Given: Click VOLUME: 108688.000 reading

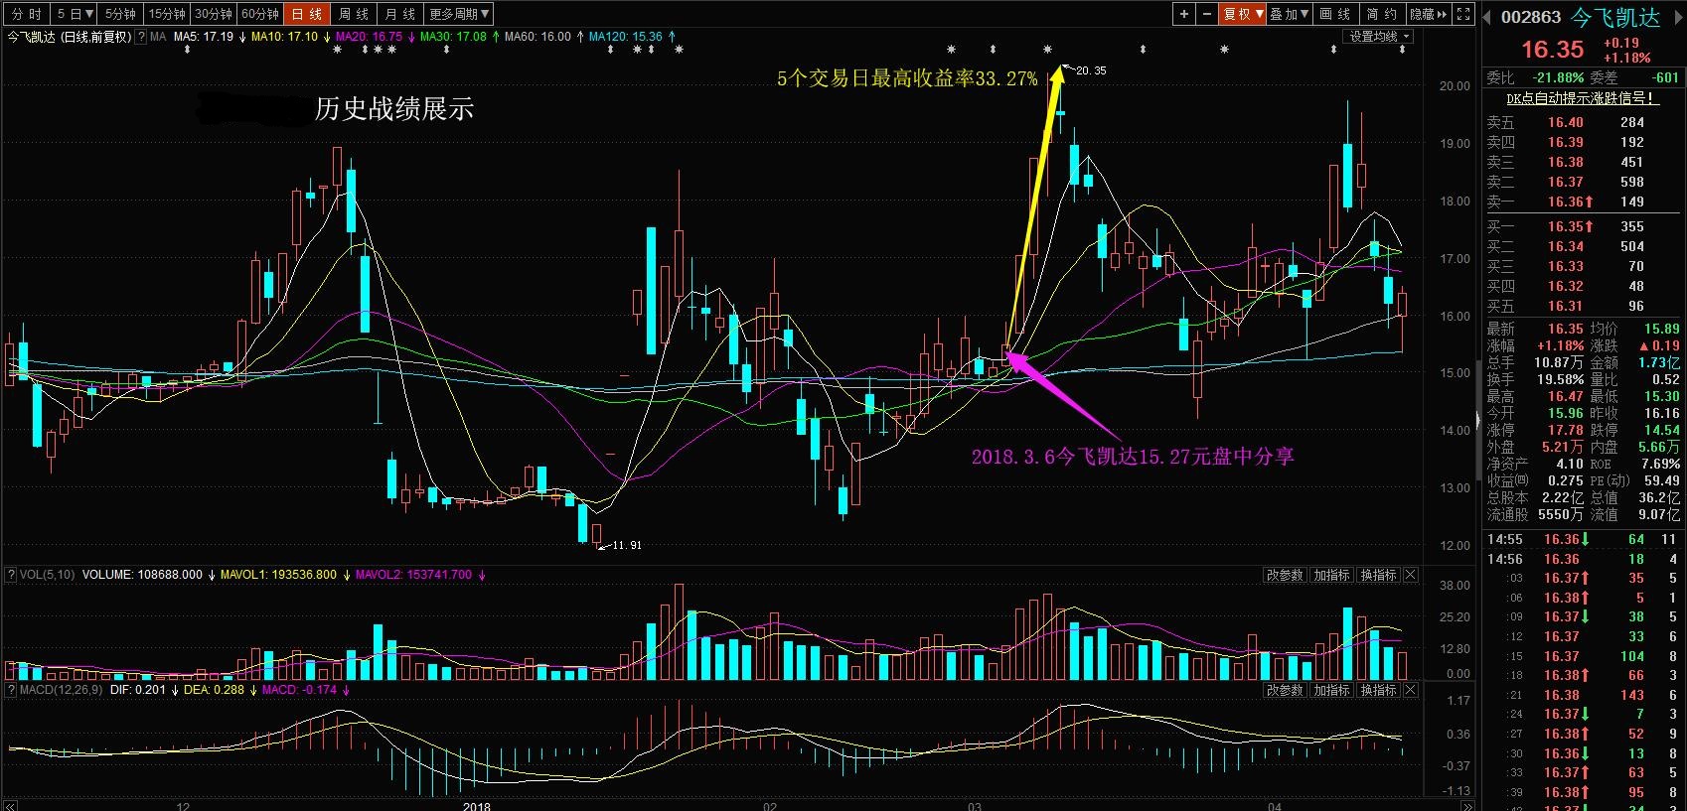Looking at the screenshot, I should point(142,575).
